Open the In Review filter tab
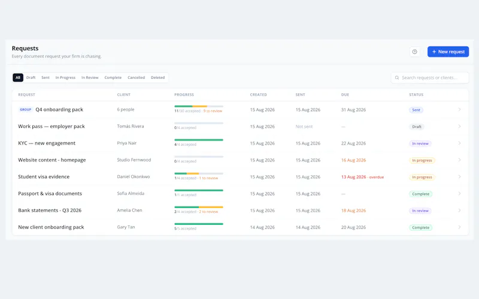This screenshot has height=299, width=479. [90, 78]
